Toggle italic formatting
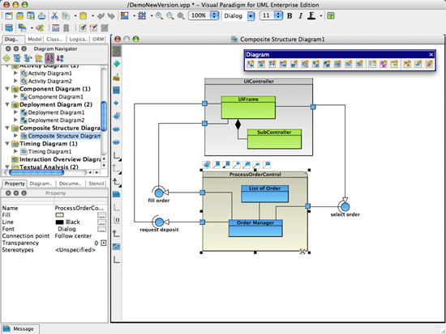 coord(300,16)
